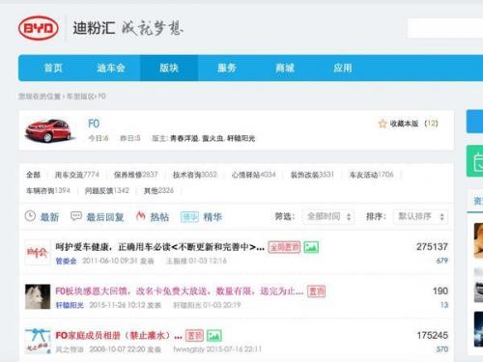Click image icon on F0家庭成员相册 thread
483x362 pixels.
point(214,336)
